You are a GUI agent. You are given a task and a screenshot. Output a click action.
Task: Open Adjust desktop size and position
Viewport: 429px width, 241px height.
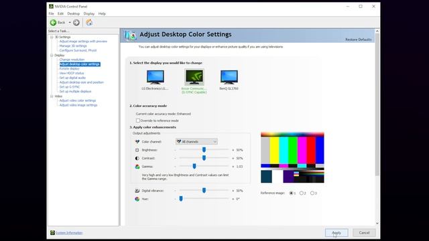tap(82, 82)
